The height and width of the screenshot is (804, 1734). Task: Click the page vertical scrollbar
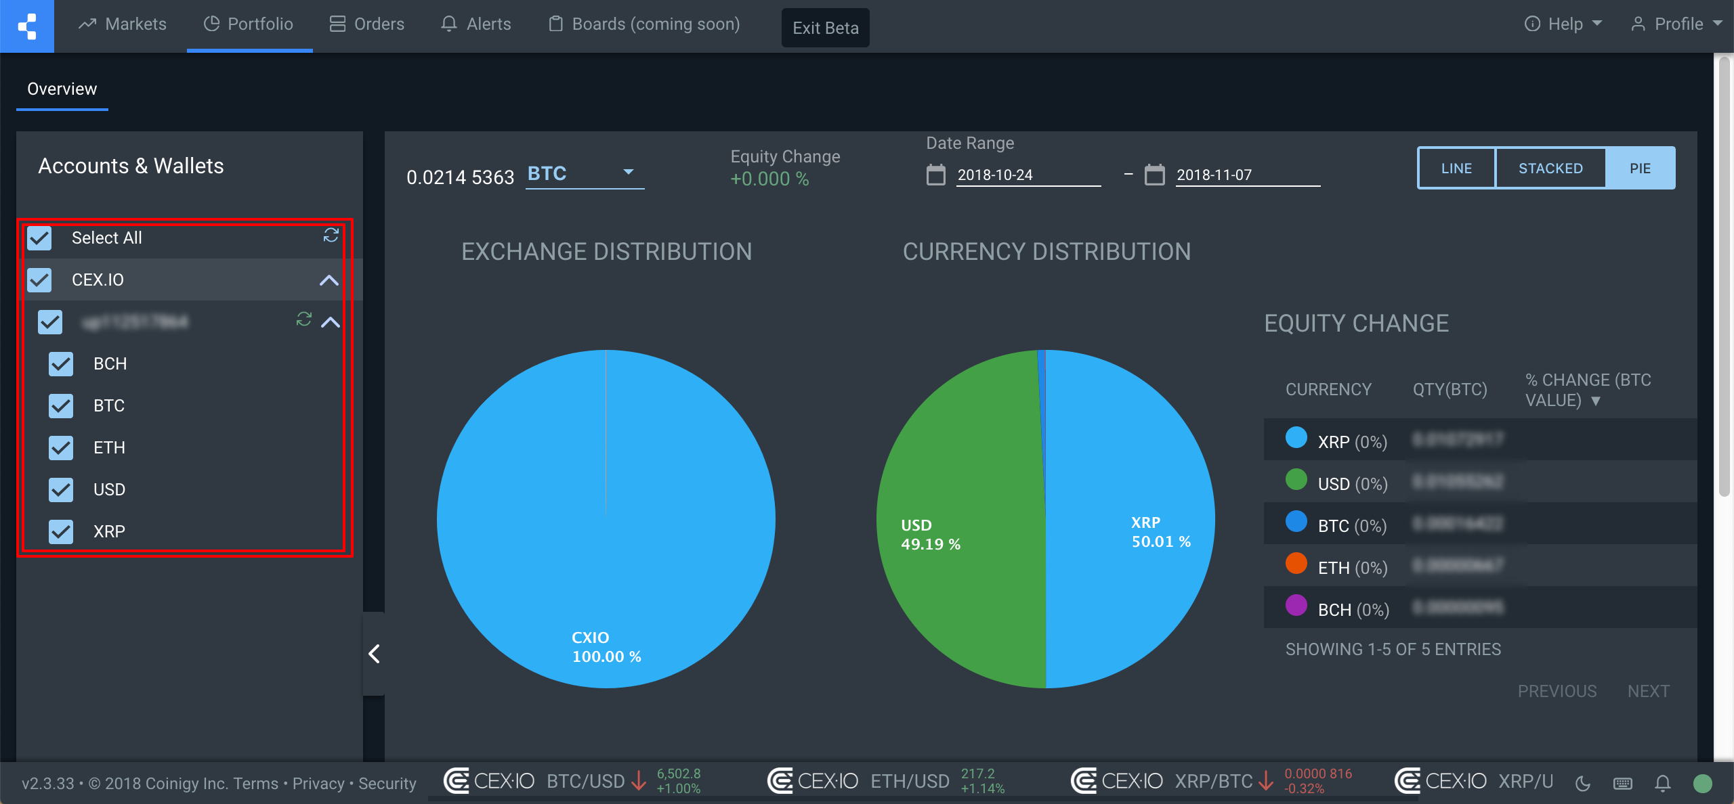[x=1724, y=277]
